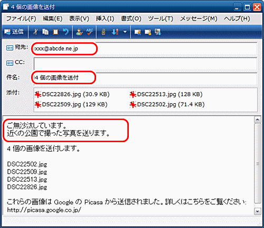
Task: Expand the priority dropdown arrow
Action: 125,32
